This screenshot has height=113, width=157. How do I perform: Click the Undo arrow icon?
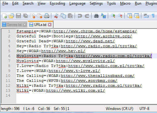point(80,16)
